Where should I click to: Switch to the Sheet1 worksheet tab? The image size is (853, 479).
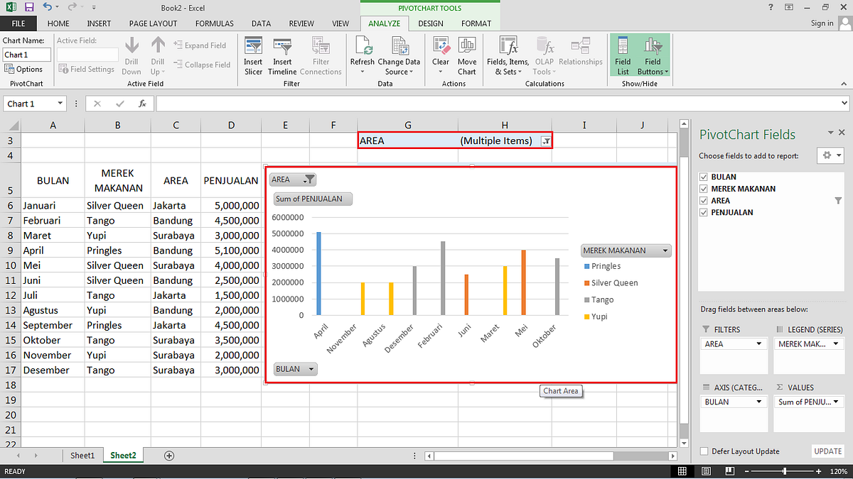pos(82,455)
